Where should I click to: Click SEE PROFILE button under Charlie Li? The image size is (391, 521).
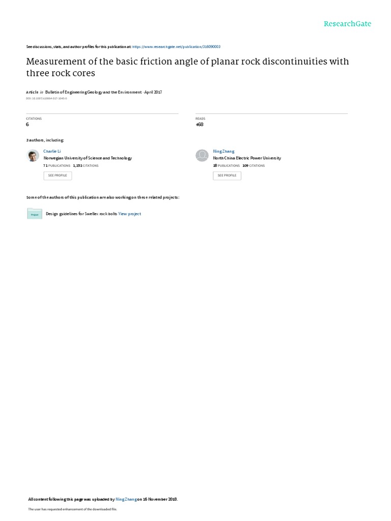pos(58,176)
